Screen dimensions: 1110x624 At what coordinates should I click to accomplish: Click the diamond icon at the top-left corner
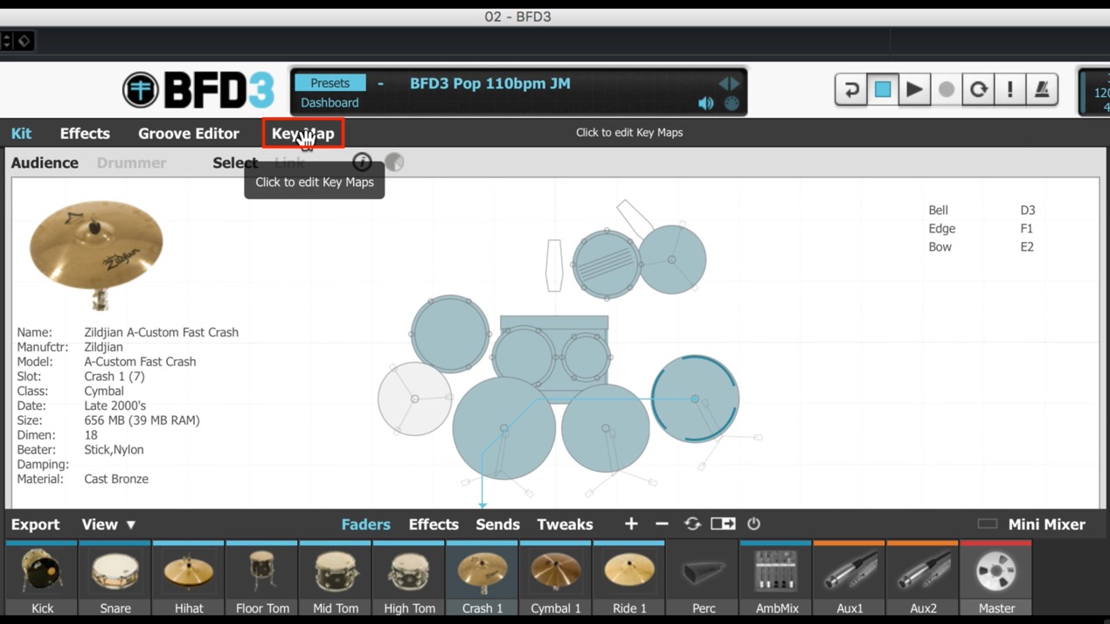click(x=24, y=40)
